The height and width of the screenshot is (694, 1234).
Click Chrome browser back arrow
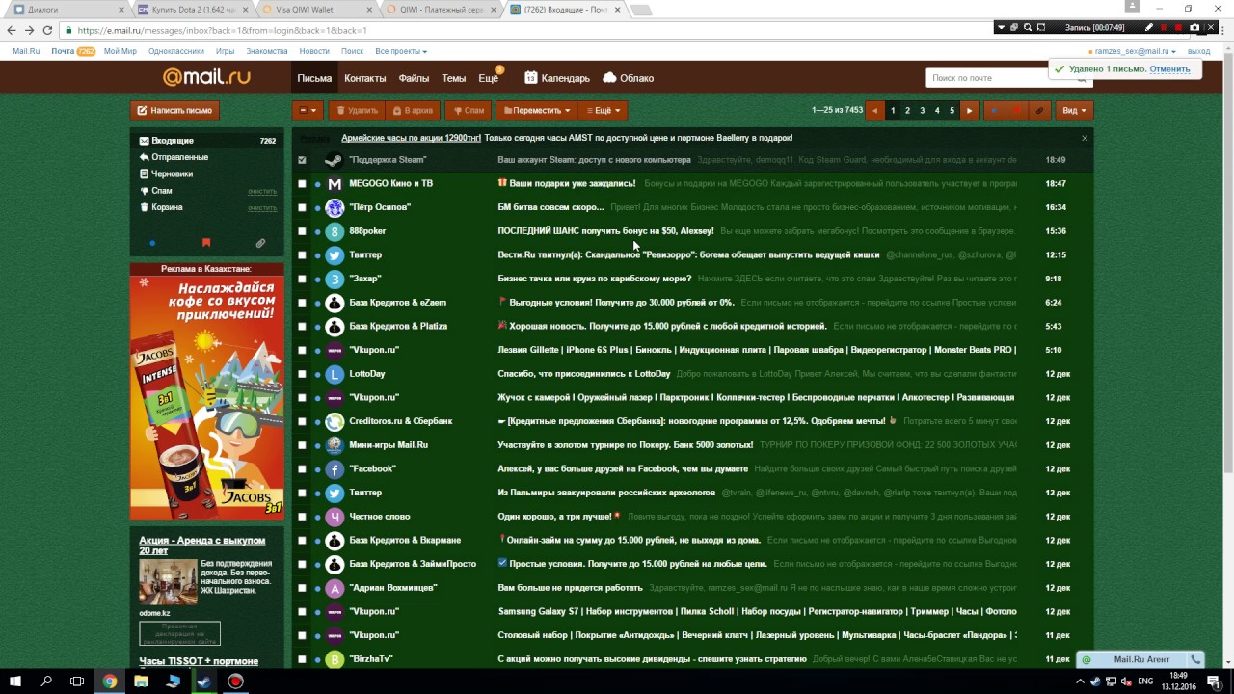(12, 30)
